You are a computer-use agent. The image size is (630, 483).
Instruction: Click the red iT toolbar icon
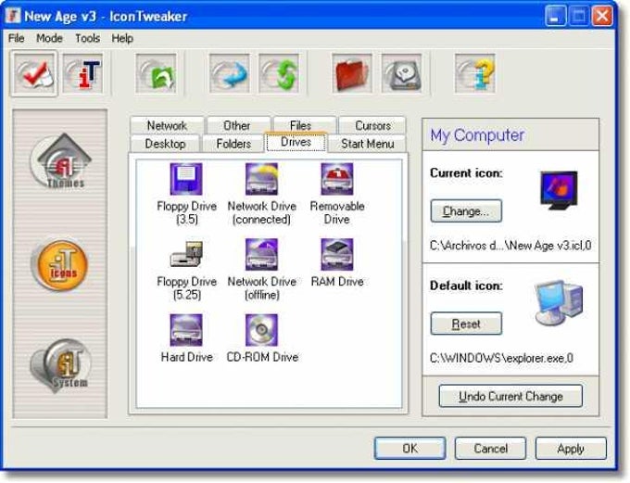(x=83, y=73)
